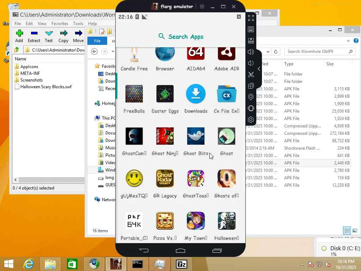Click the scissors screenshot icon in sidebar

point(251,74)
